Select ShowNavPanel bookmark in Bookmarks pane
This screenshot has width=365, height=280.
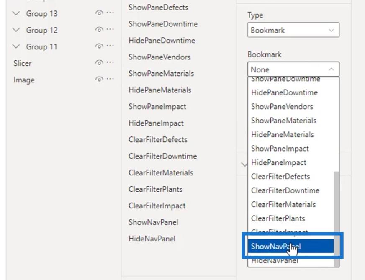153,222
